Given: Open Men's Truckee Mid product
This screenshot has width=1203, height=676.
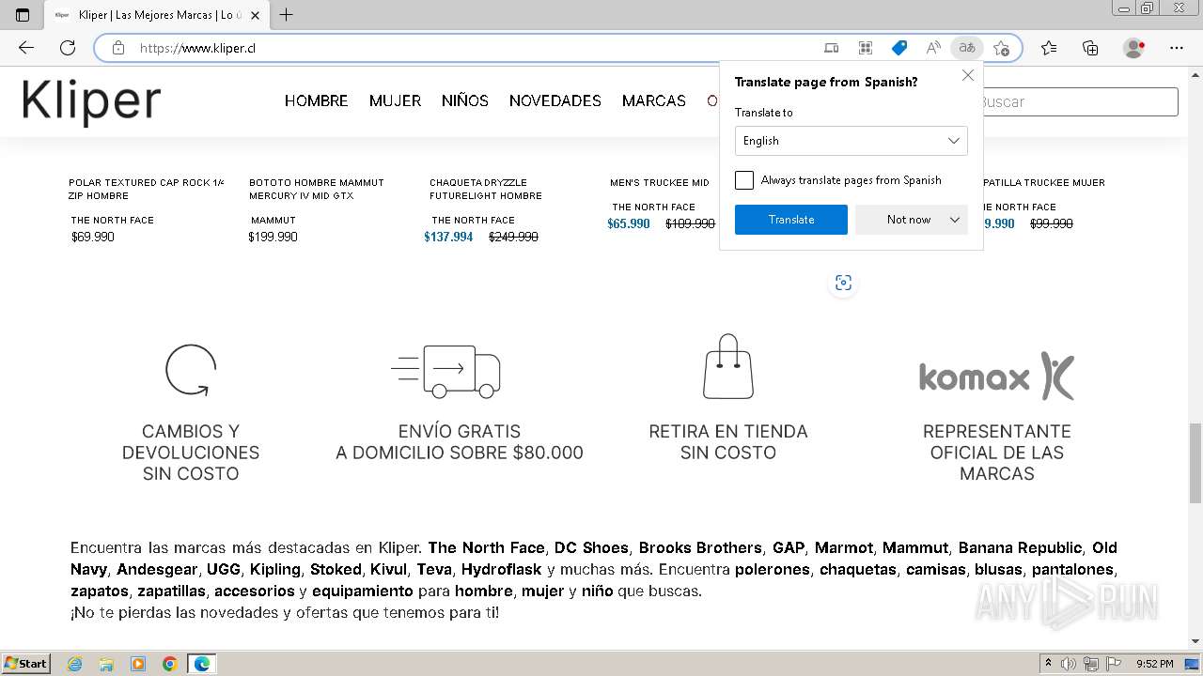Looking at the screenshot, I should pos(660,183).
